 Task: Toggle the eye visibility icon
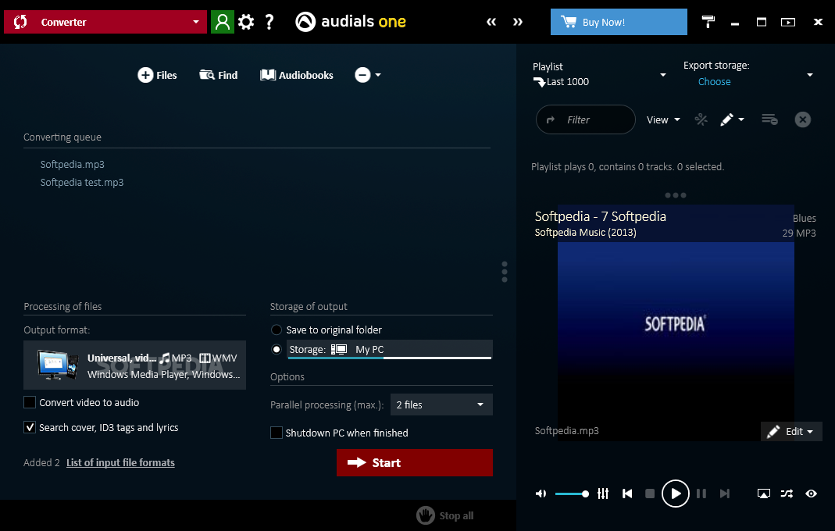point(811,494)
